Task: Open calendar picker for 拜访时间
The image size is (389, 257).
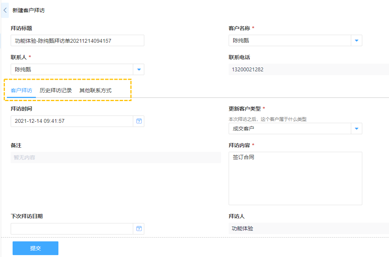Action: (139, 121)
